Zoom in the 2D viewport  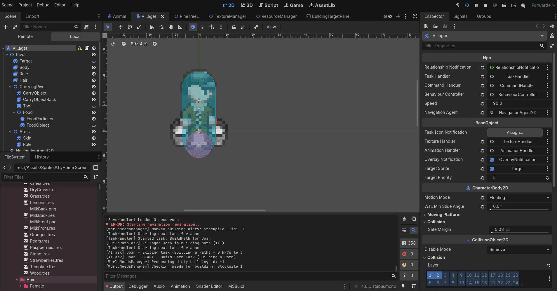155,44
